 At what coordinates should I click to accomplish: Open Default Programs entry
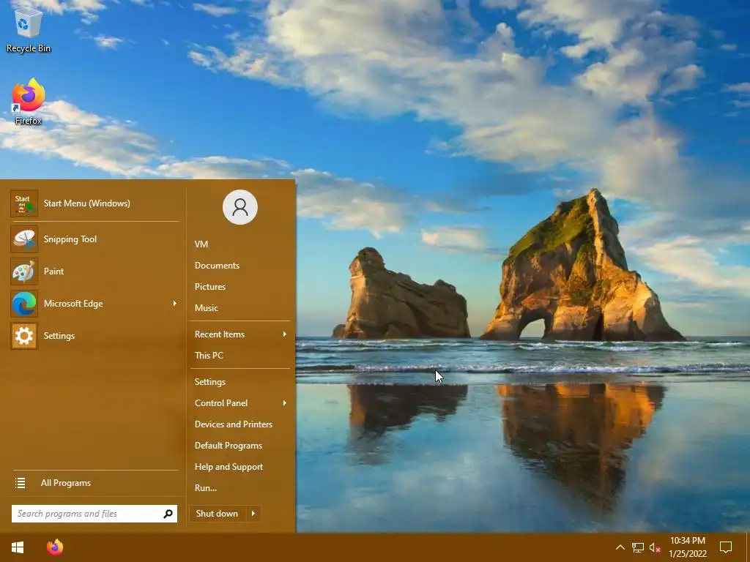click(229, 446)
